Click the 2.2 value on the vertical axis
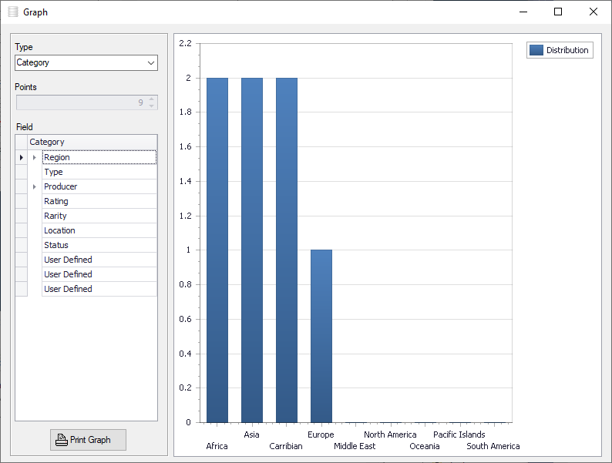The width and height of the screenshot is (612, 463). tap(186, 43)
